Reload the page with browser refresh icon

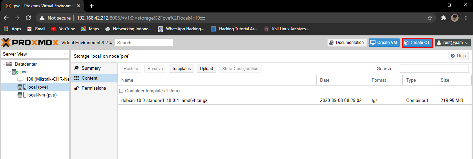[x=29, y=18]
